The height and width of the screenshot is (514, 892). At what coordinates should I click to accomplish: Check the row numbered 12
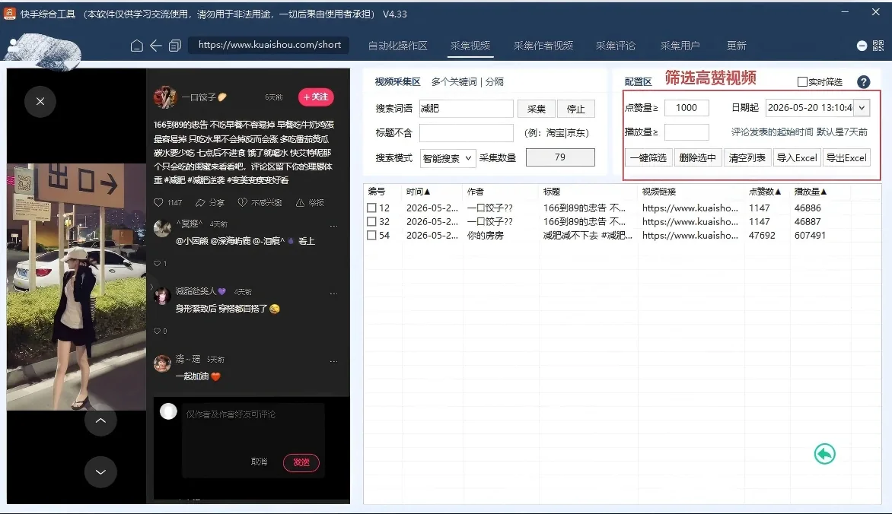(x=371, y=208)
